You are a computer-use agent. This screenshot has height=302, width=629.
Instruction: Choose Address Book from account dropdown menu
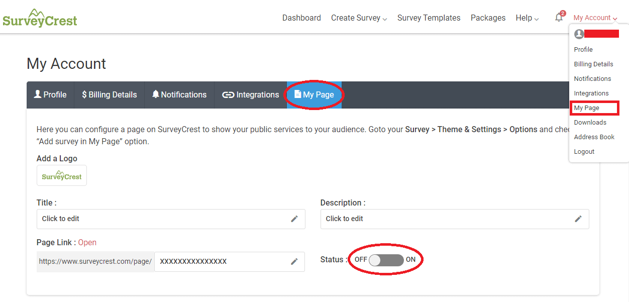pyautogui.click(x=594, y=137)
